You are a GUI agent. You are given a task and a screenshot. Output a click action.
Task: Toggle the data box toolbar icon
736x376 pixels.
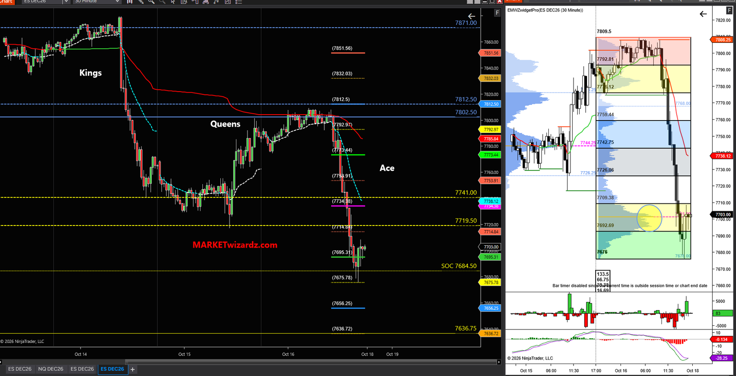pos(184,2)
